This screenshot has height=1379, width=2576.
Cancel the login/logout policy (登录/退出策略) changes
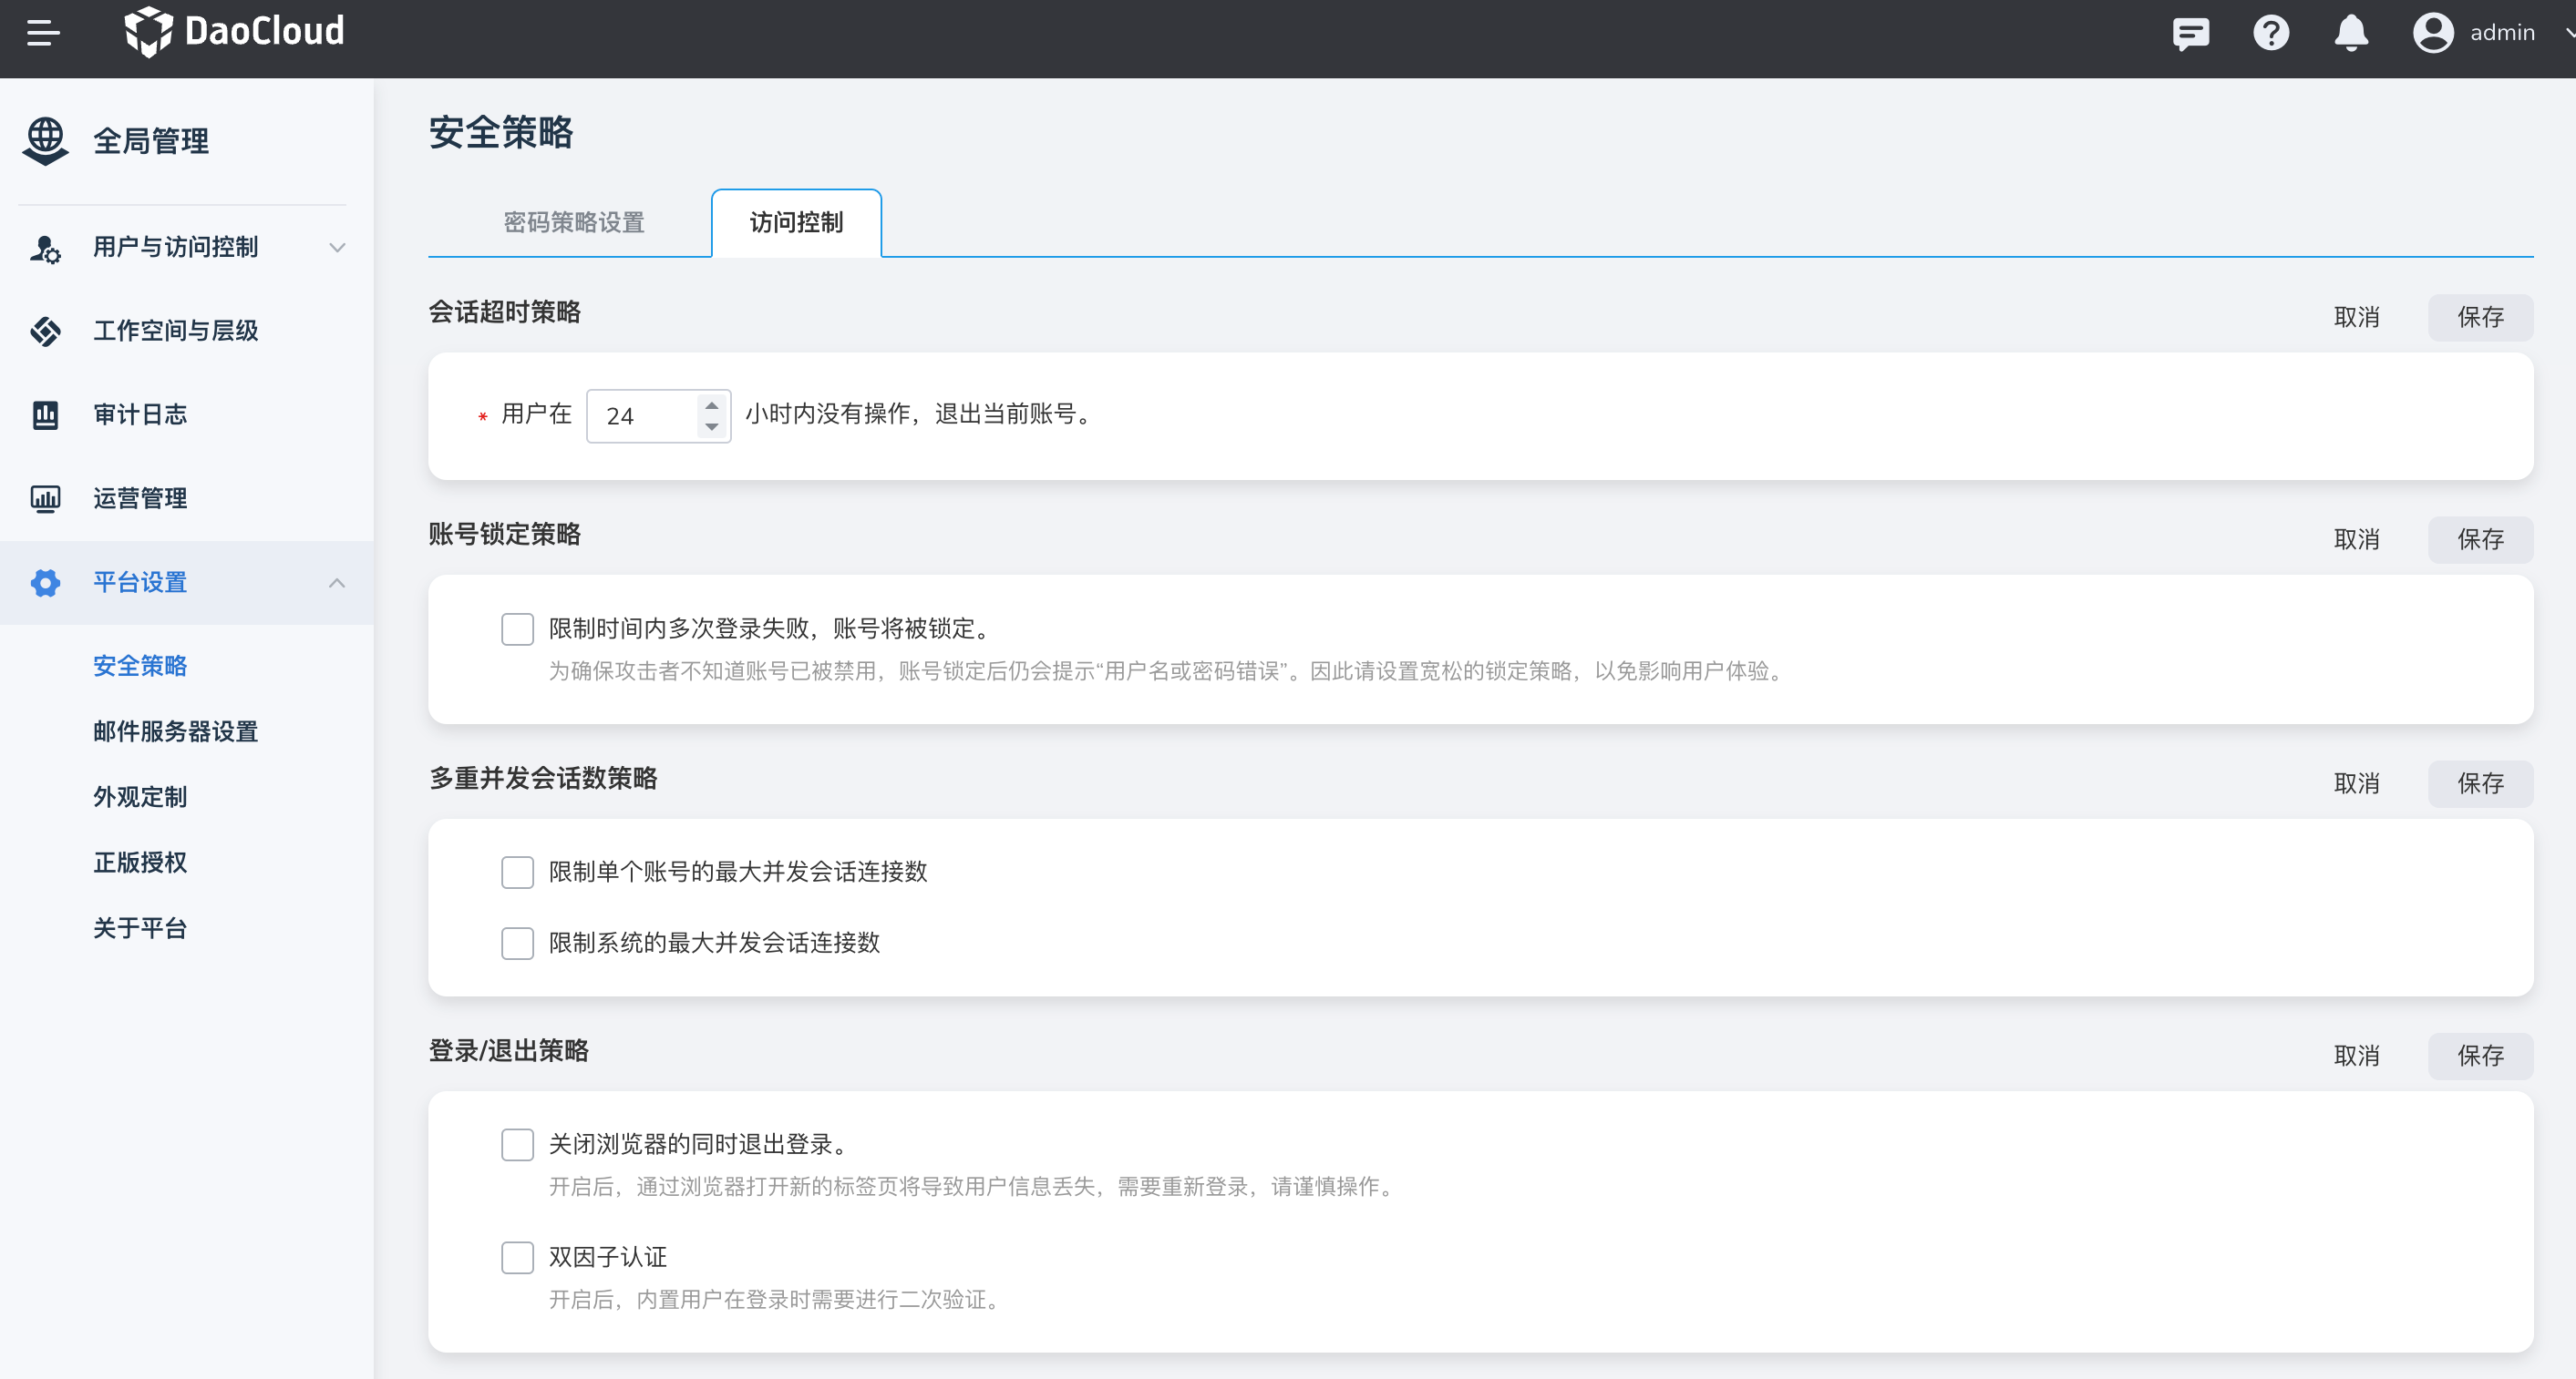point(2356,1057)
